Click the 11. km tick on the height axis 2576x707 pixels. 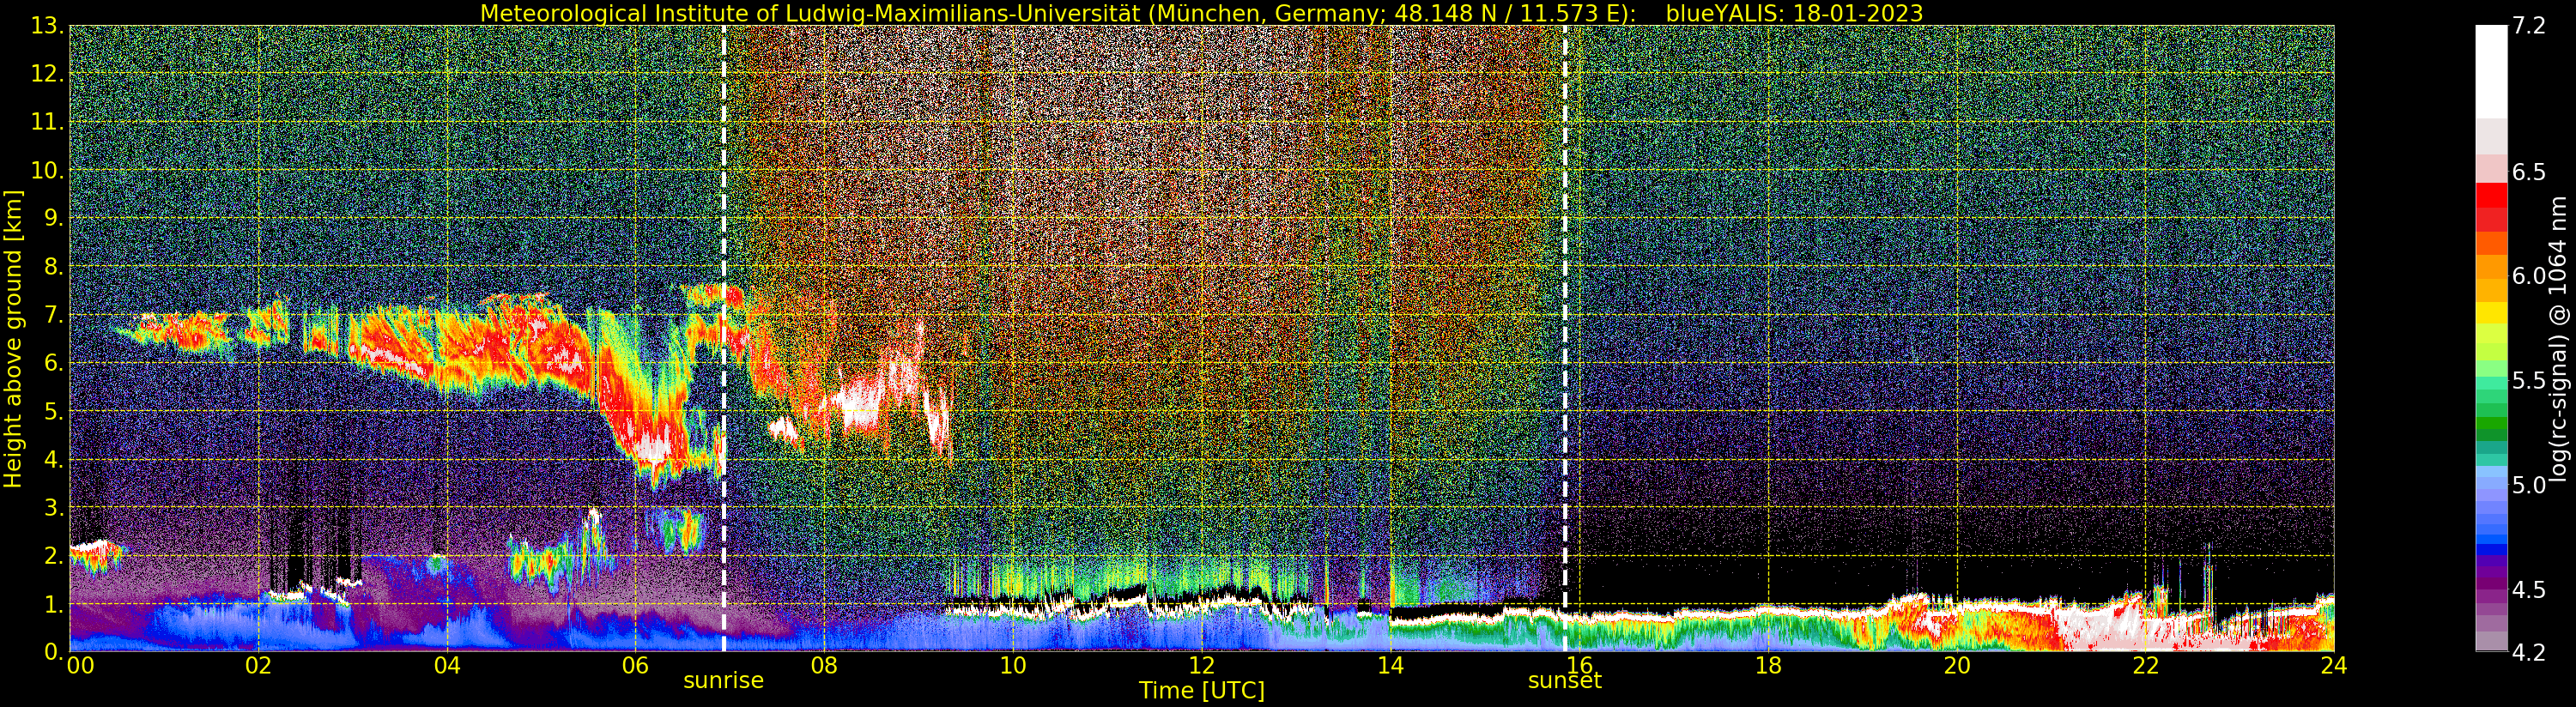(x=48, y=122)
